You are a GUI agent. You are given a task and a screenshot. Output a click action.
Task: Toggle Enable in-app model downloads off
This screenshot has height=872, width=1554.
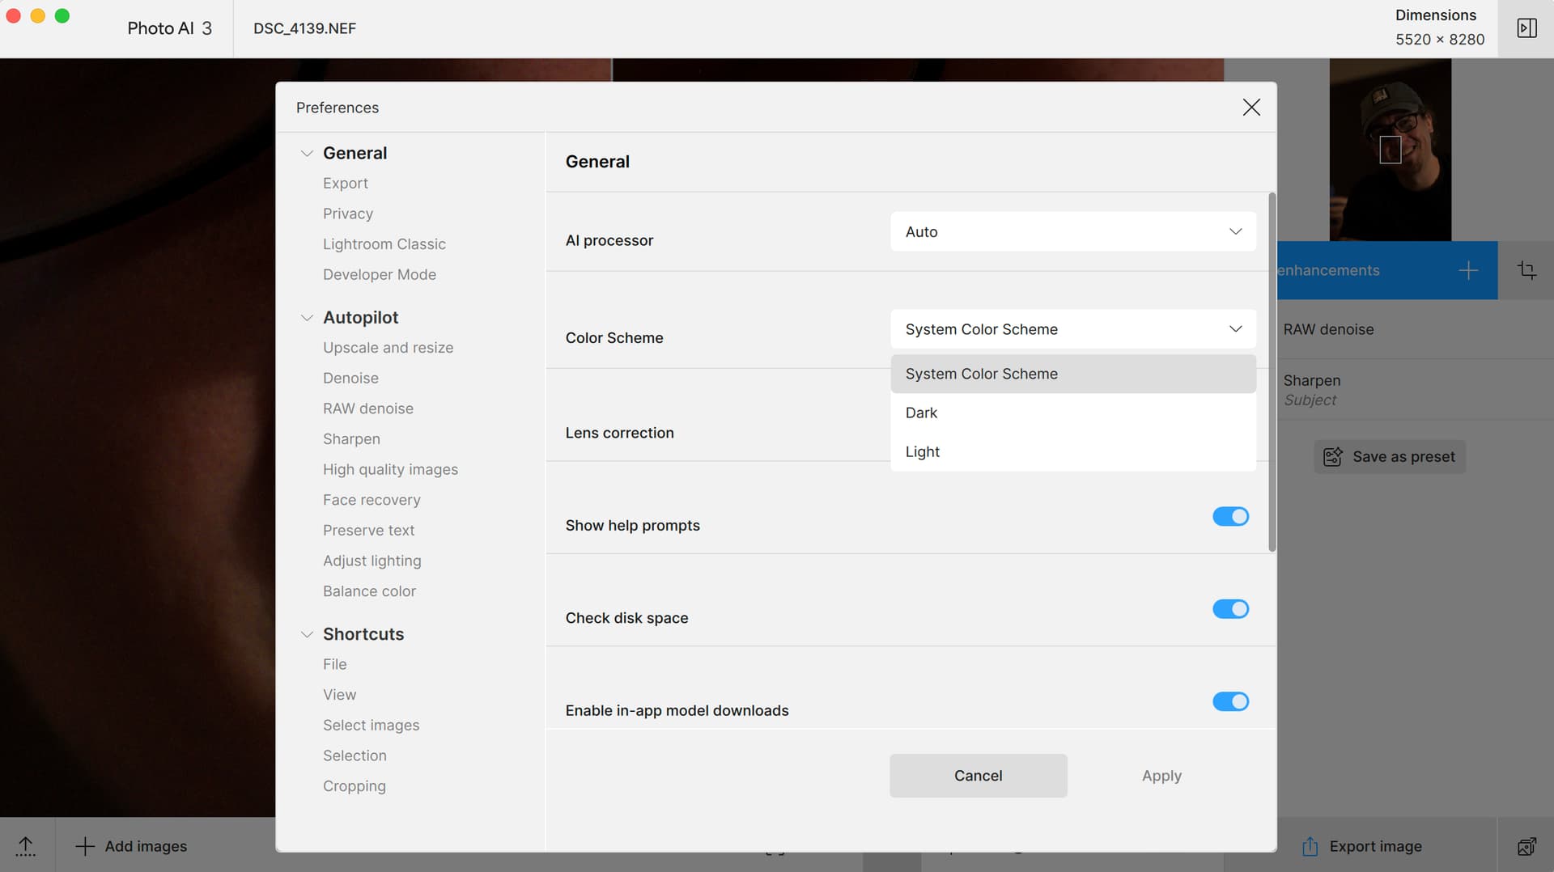pos(1230,701)
